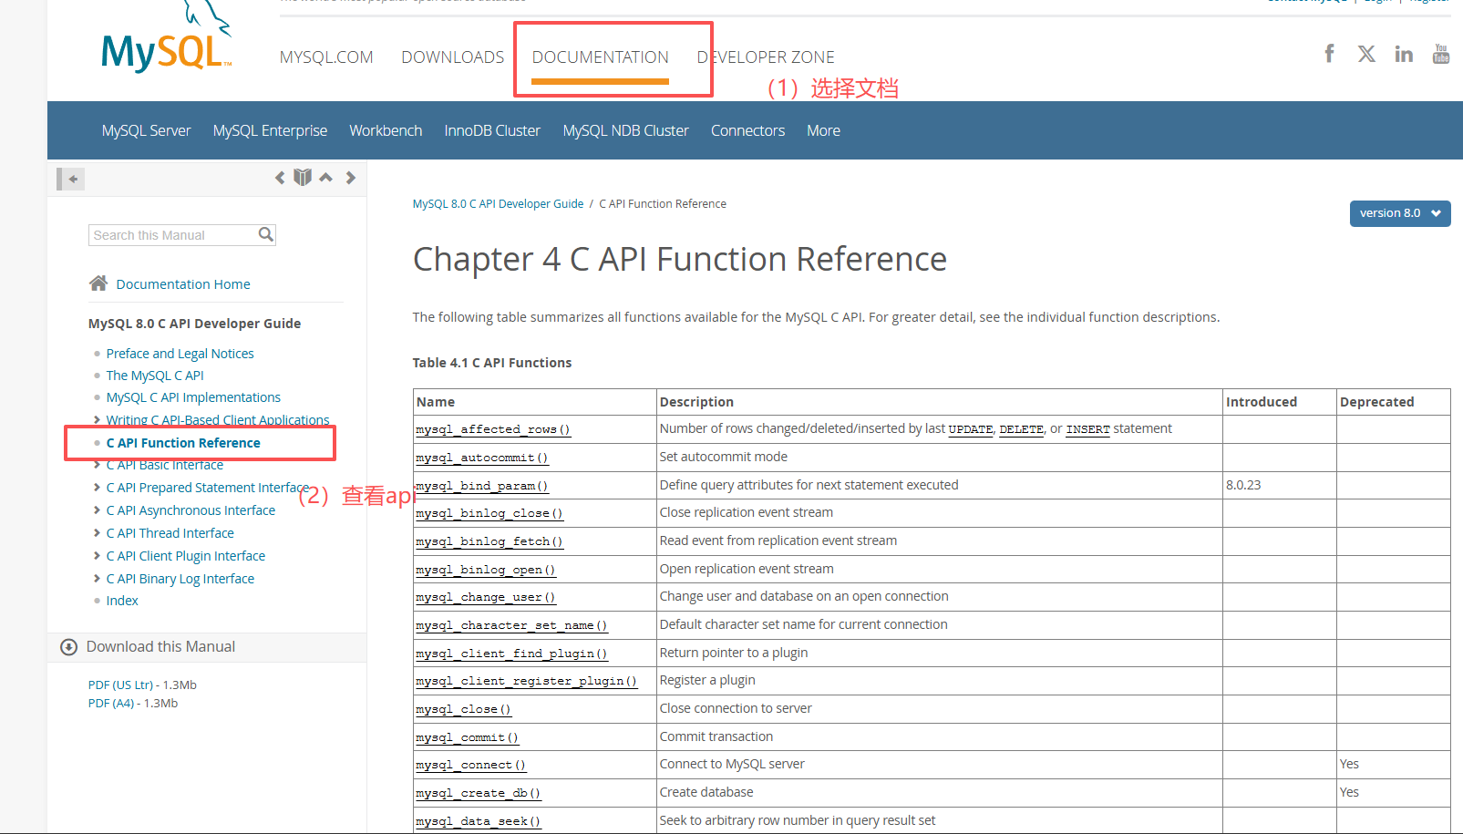Open MySQL Enterprise in the blue menu bar
Viewport: 1463px width, 834px height.
coord(270,130)
